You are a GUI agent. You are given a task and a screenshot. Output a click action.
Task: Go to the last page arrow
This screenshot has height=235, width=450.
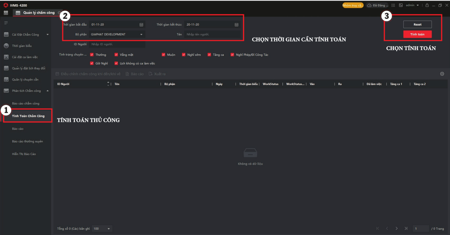click(x=406, y=229)
